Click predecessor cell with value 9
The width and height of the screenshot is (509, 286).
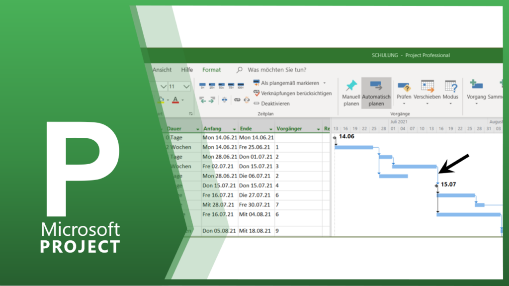pos(298,231)
